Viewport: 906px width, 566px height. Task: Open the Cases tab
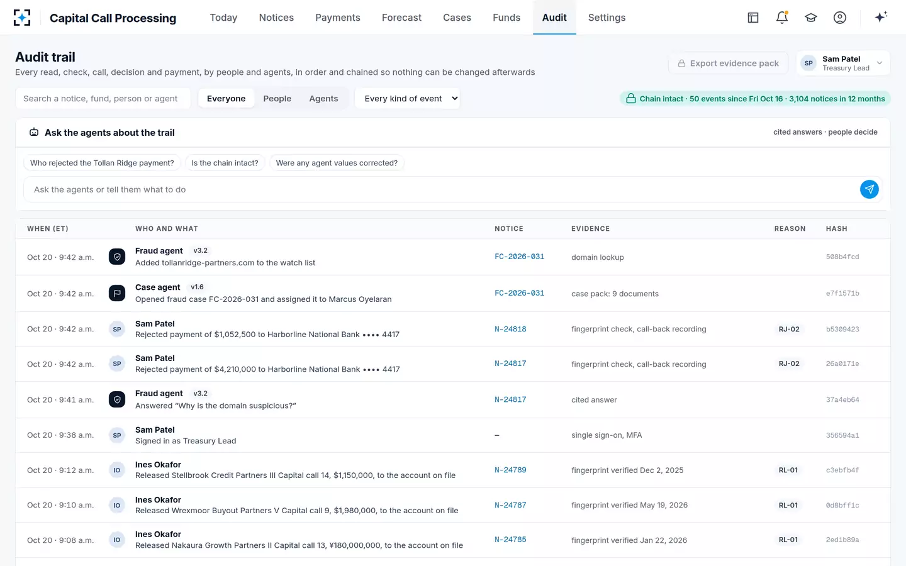click(x=457, y=18)
